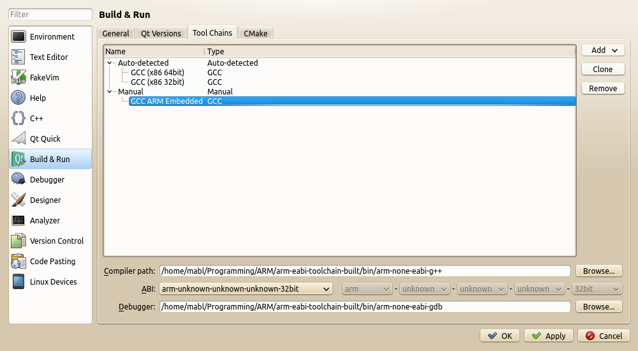Image resolution: width=638 pixels, height=351 pixels.
Task: Open Linux Devices category label
Action: pos(54,281)
